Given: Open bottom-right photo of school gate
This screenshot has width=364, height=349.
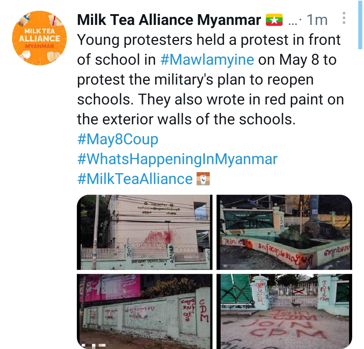Looking at the screenshot, I should [x=284, y=312].
